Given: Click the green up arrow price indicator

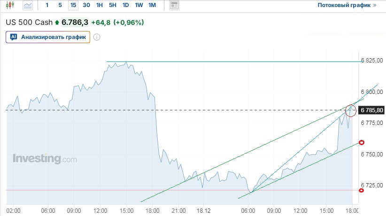Looking at the screenshot, I should 57,23.
